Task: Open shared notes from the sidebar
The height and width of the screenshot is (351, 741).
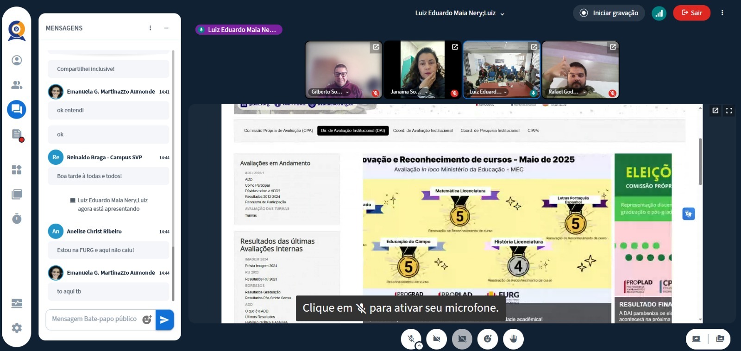Action: coord(17,135)
